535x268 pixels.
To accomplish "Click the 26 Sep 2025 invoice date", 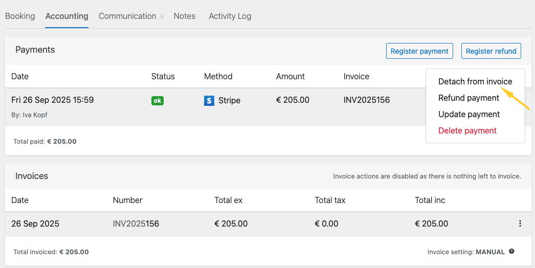I will tap(35, 224).
